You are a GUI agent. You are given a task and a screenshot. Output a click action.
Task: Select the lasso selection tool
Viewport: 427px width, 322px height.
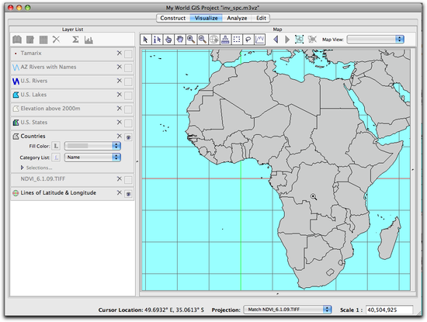(248, 40)
